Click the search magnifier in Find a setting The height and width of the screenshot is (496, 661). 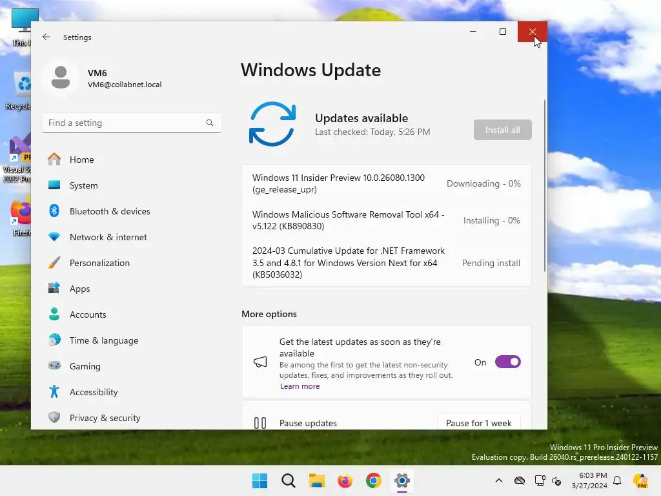click(x=210, y=123)
